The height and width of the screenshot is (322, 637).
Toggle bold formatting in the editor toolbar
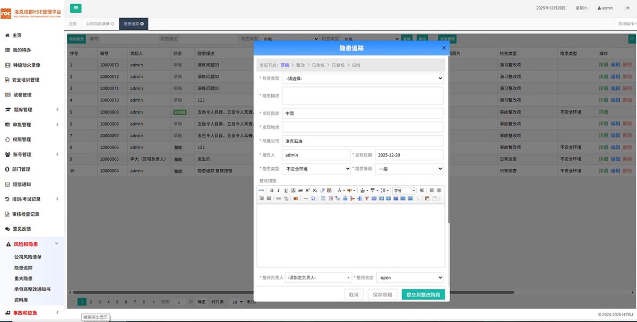coord(272,190)
